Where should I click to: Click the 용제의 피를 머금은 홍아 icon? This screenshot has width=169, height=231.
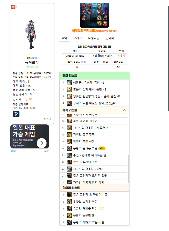(x=69, y=103)
